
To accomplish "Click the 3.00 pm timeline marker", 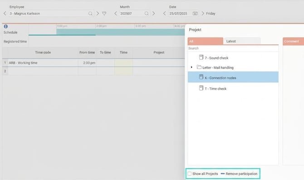I will tap(141, 26).
